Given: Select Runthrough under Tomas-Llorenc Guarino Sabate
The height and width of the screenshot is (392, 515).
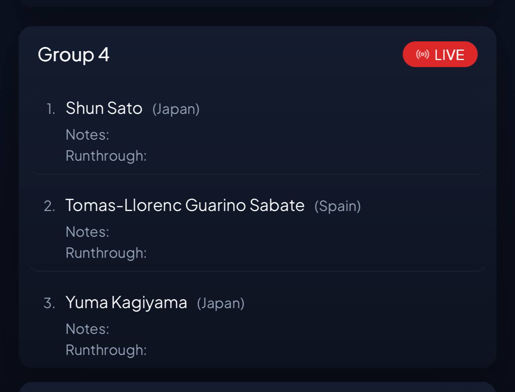Looking at the screenshot, I should pos(106,253).
